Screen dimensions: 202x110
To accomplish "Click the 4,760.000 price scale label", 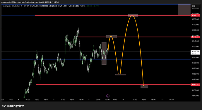I will [196, 30].
